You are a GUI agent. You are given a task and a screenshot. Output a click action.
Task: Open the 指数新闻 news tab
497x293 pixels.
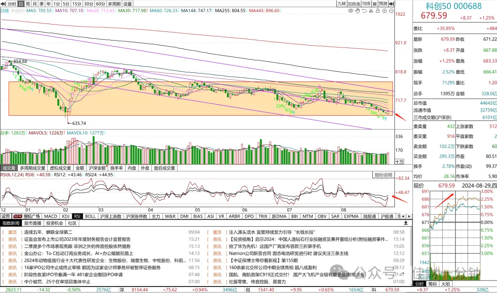[11, 223]
